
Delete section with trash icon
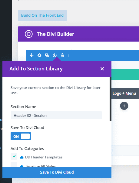(62, 55)
